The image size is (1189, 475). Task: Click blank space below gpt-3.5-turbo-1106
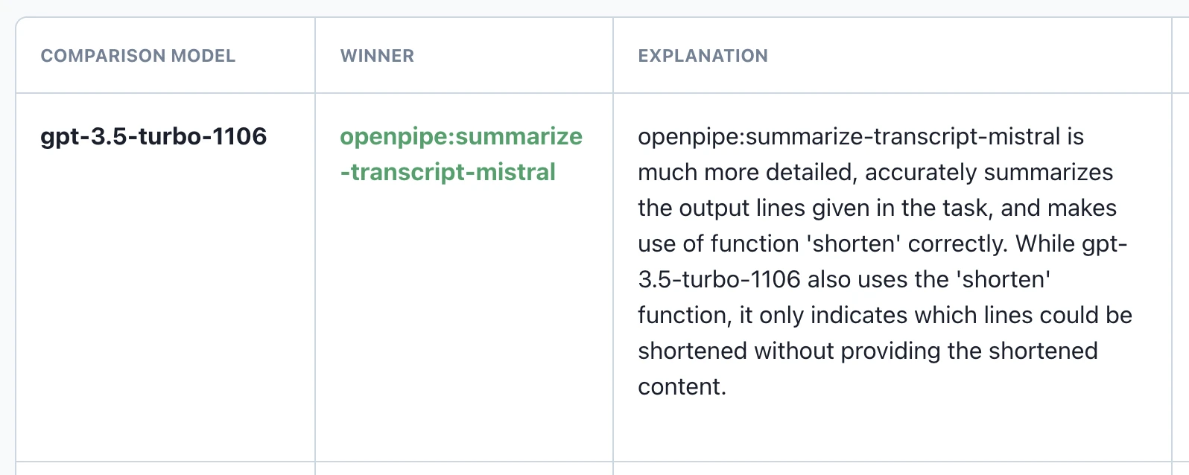click(x=164, y=313)
